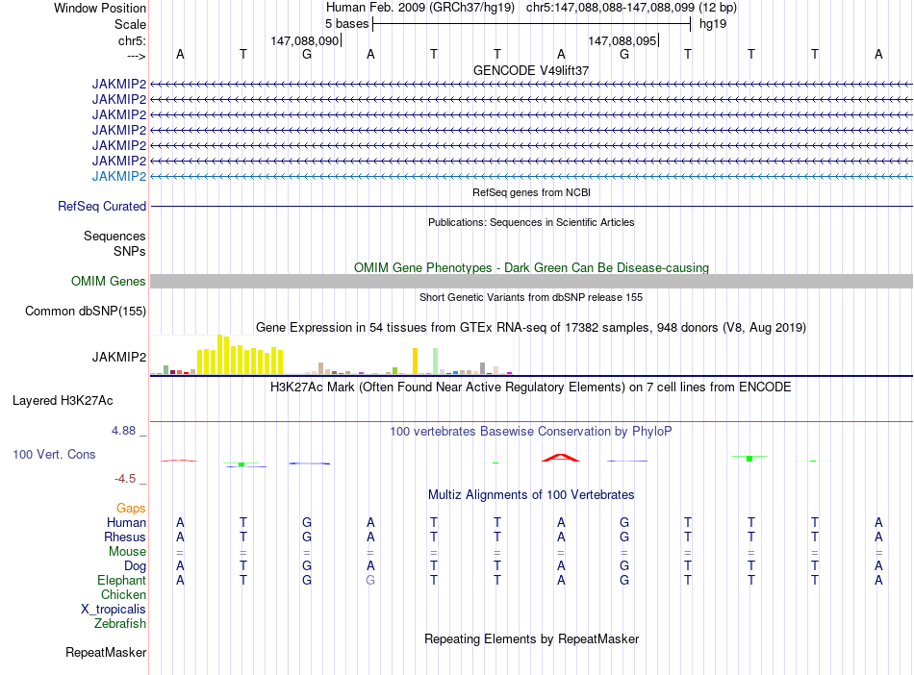Select the Scale label in the ruler
The width and height of the screenshot is (914, 675).
[x=130, y=24]
